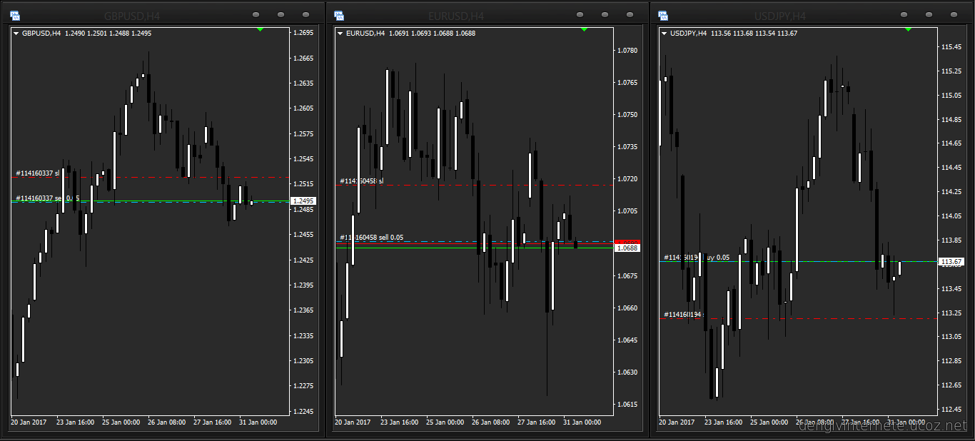This screenshot has width=975, height=441.
Task: Click the green chart shift triangle on EURUSD
Action: click(584, 29)
